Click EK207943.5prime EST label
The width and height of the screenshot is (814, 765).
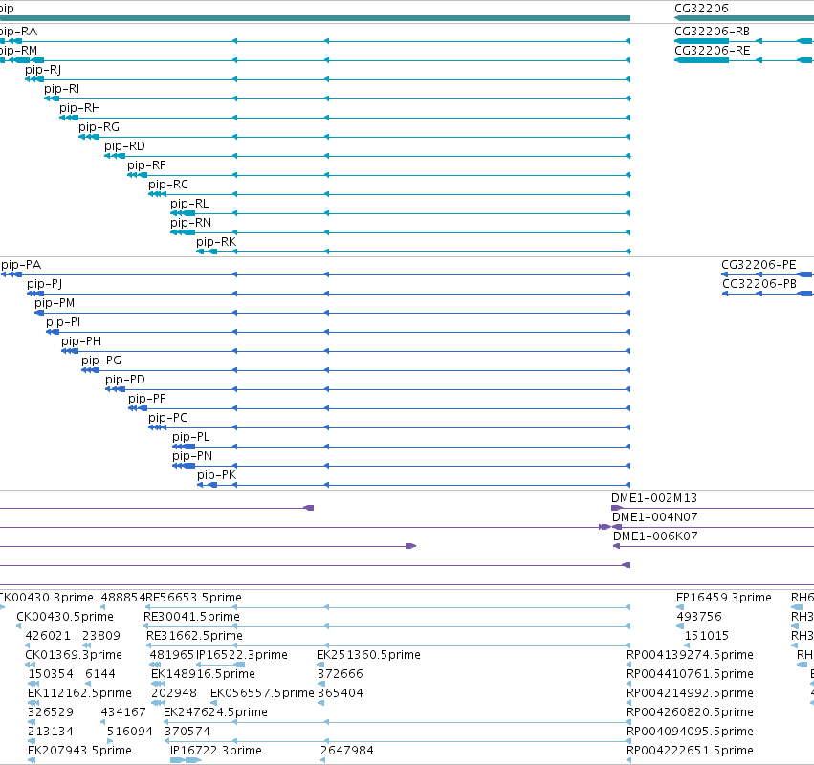(80, 751)
